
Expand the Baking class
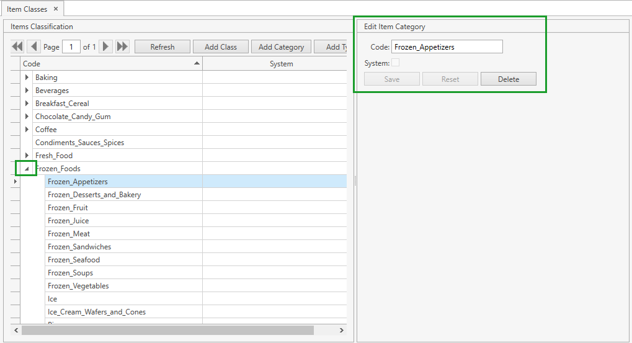pyautogui.click(x=27, y=78)
